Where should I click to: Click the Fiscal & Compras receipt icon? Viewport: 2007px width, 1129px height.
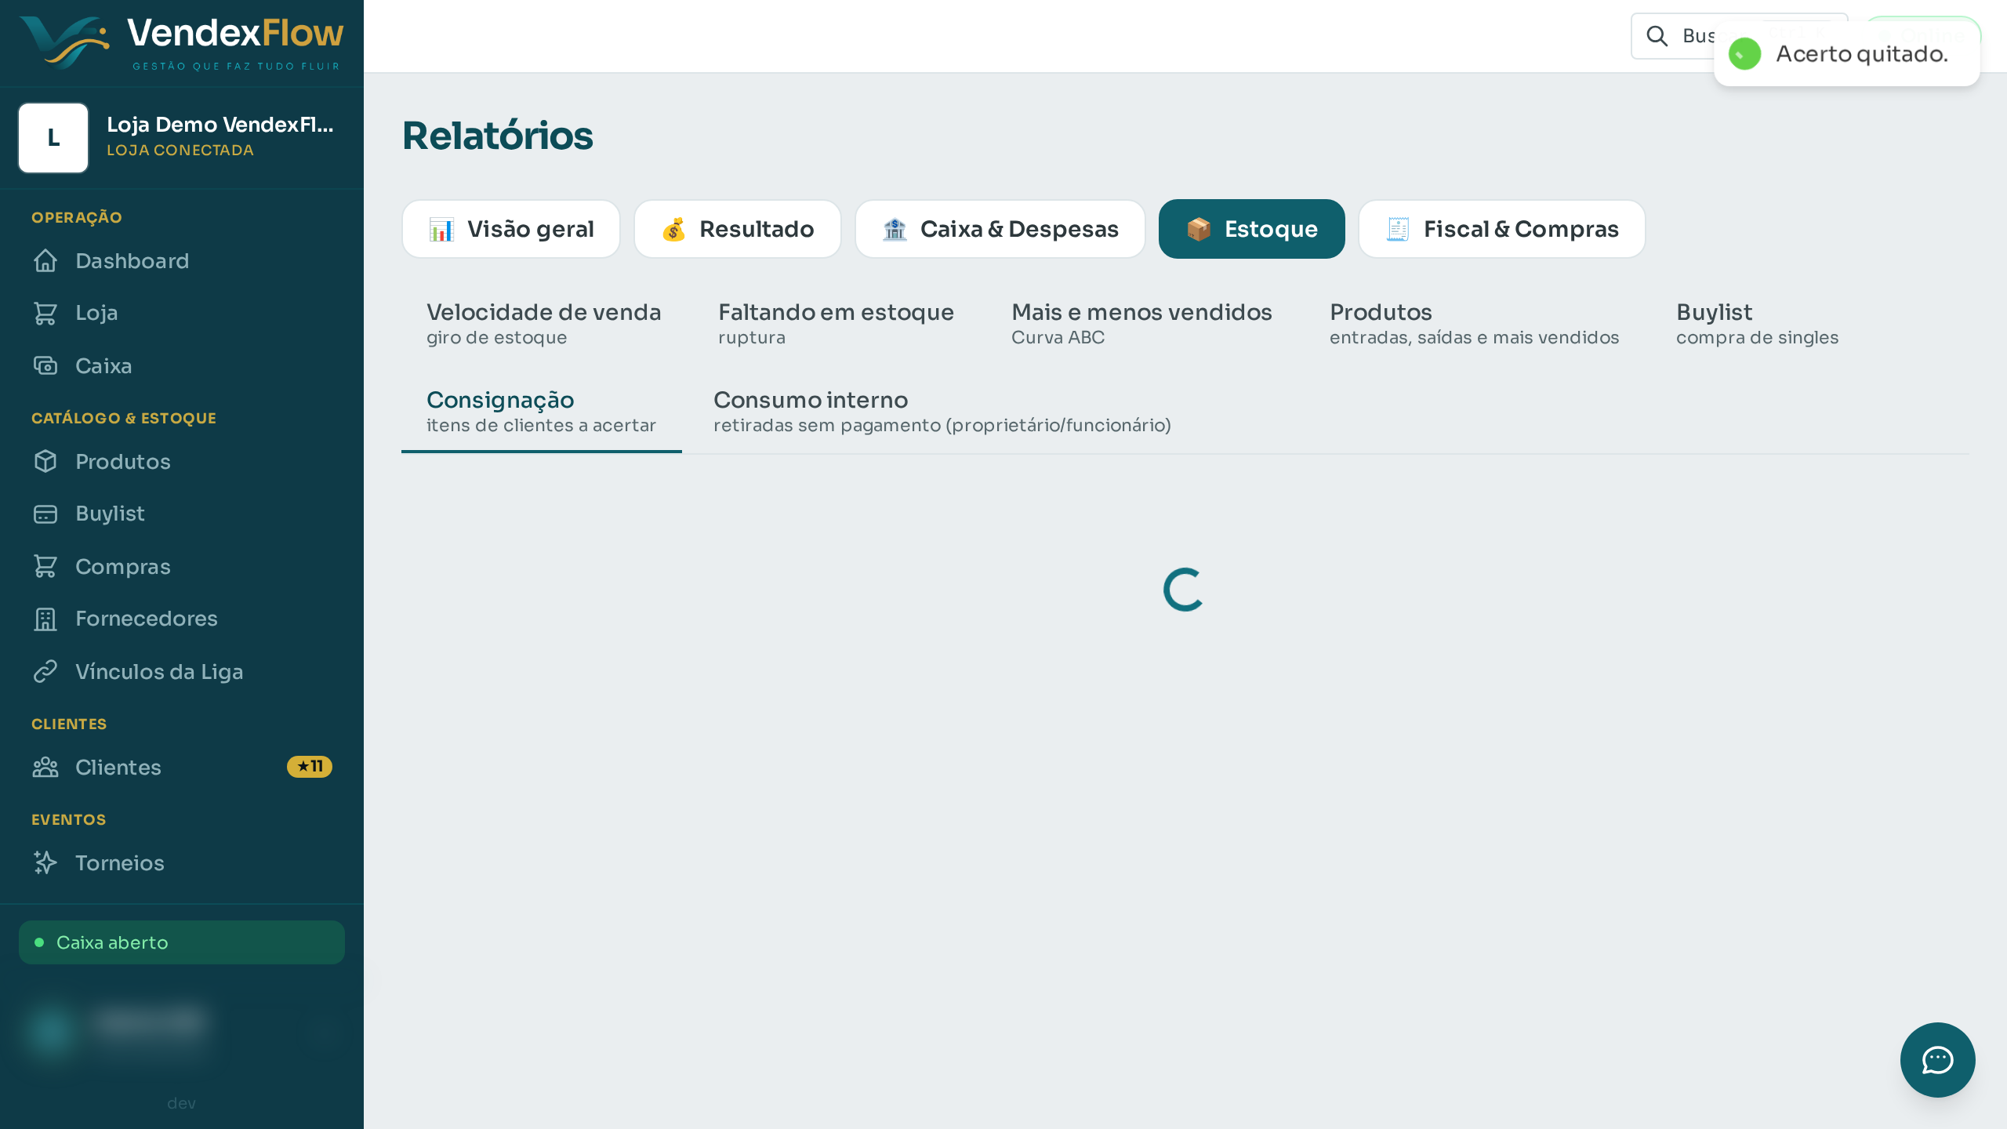1398,229
